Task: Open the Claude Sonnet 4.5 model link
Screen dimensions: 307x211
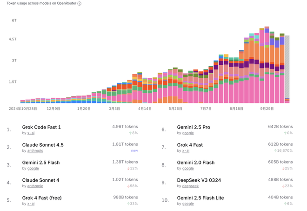Action: click(x=43, y=145)
